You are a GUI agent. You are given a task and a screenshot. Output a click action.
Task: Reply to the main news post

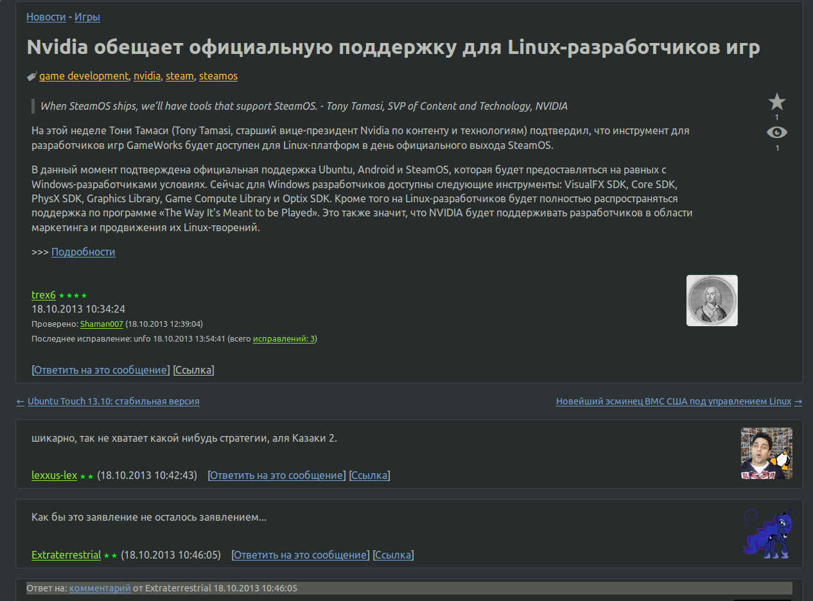(x=100, y=370)
